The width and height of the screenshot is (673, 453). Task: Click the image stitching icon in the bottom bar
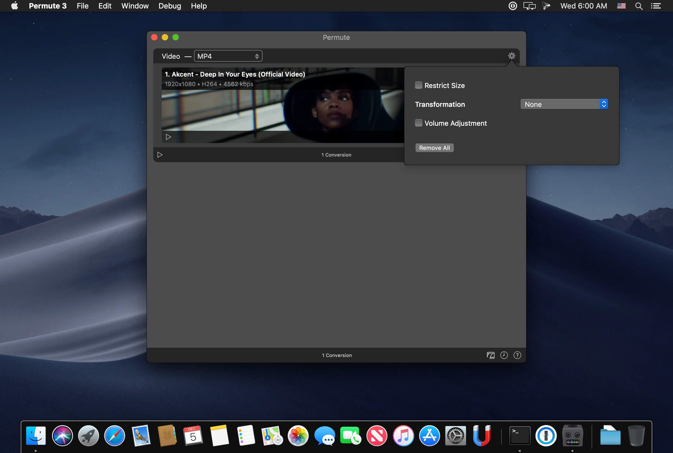[491, 355]
